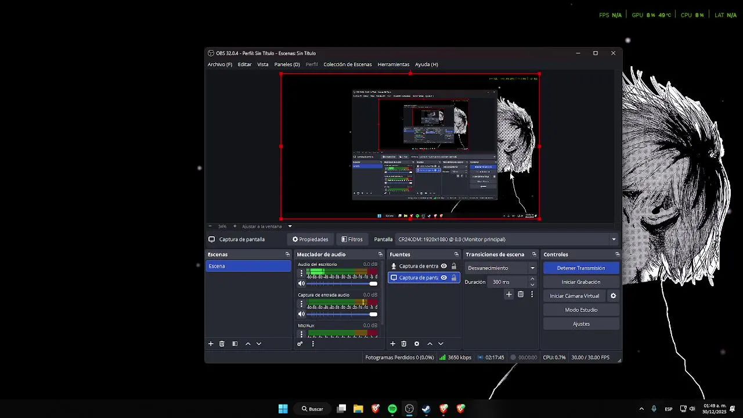743x418 pixels.
Task: Click Buscar search box on taskbar
Action: point(312,409)
